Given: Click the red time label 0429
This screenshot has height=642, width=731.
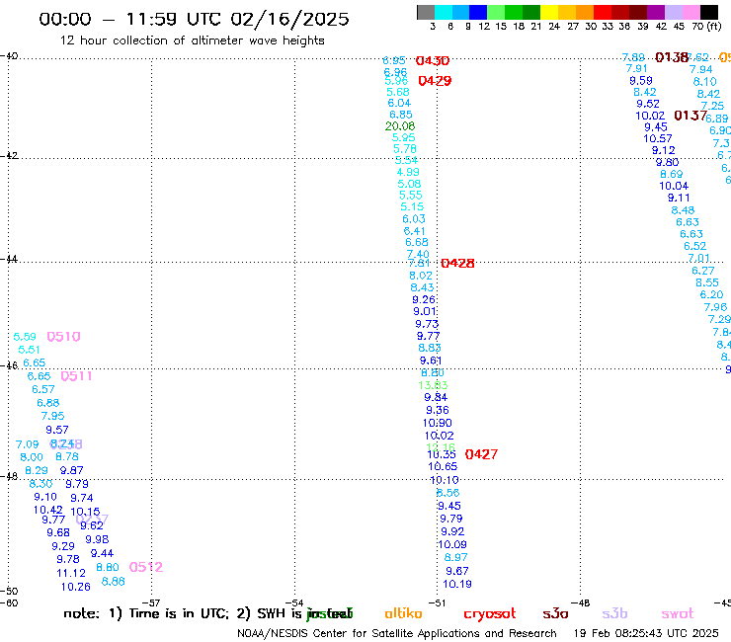Looking at the screenshot, I should pyautogui.click(x=435, y=81).
